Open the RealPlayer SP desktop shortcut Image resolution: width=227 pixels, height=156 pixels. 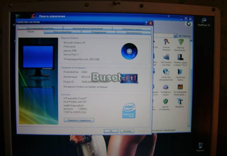click(x=204, y=22)
